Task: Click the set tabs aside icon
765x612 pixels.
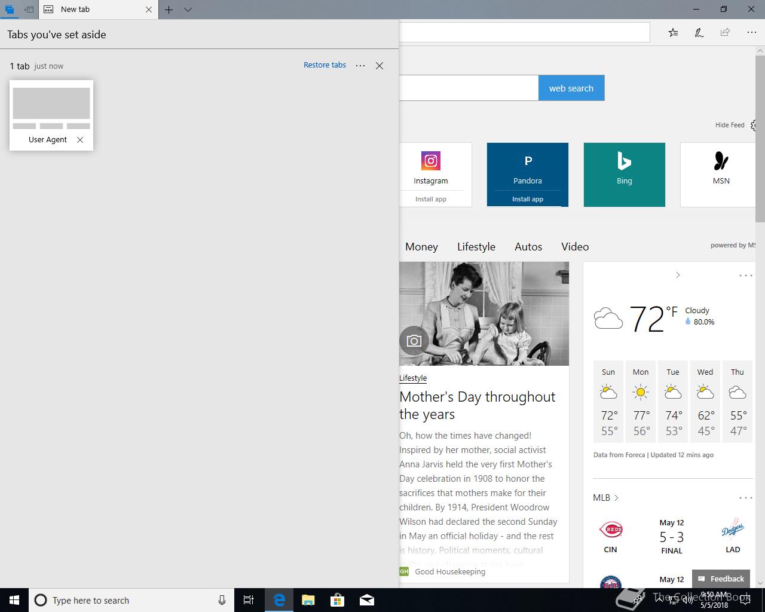Action: click(29, 10)
